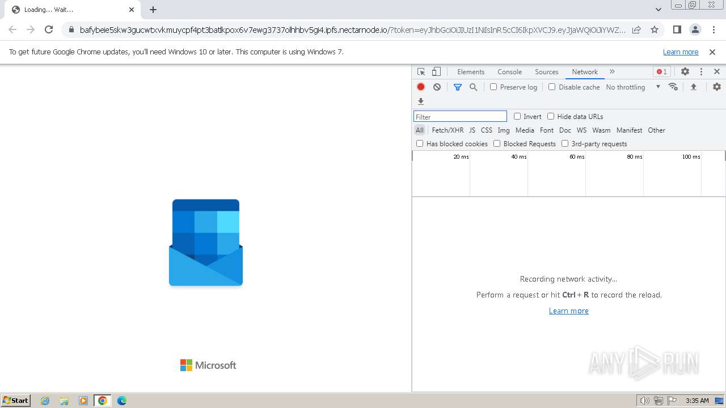Open the Windows Start button
This screenshot has height=408, width=726.
[x=16, y=400]
